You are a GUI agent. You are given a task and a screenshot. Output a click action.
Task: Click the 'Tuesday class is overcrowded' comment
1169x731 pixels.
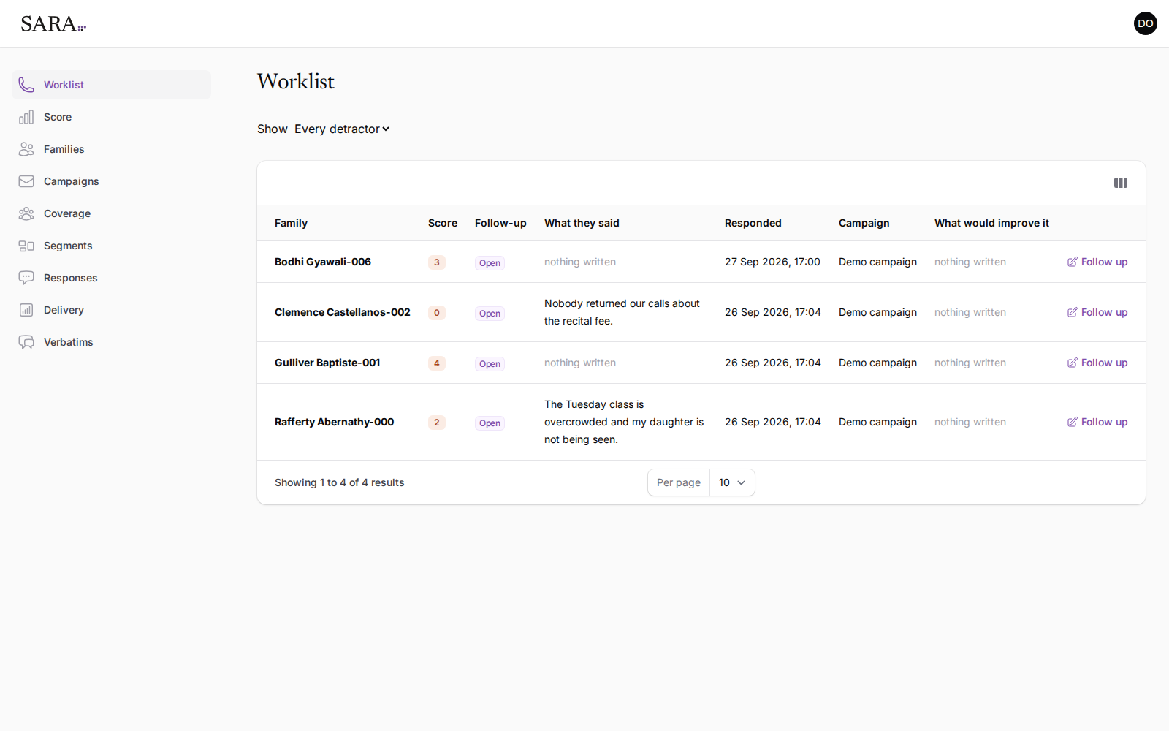(624, 422)
